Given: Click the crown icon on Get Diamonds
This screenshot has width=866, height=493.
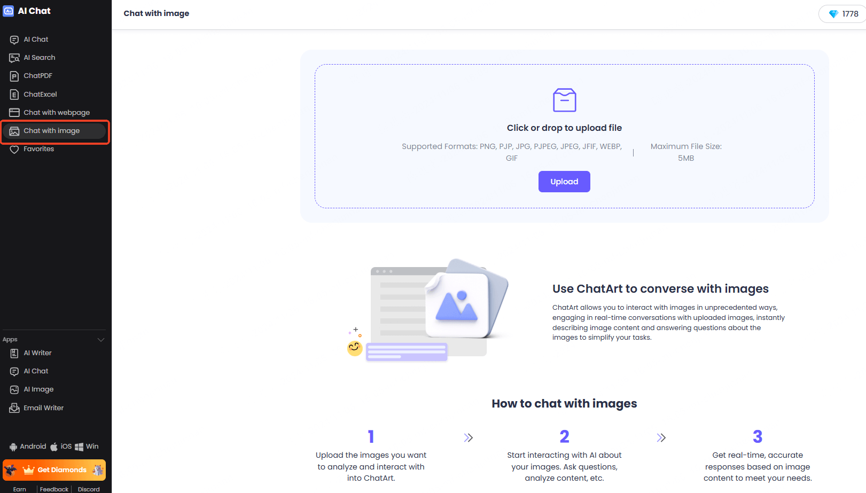Looking at the screenshot, I should (29, 469).
